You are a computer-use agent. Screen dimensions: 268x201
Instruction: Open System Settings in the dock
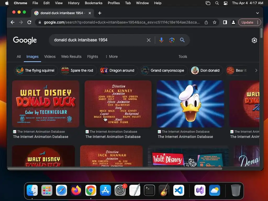120,190
